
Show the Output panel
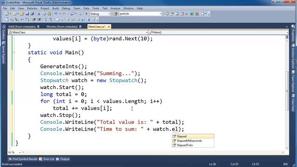point(63,159)
